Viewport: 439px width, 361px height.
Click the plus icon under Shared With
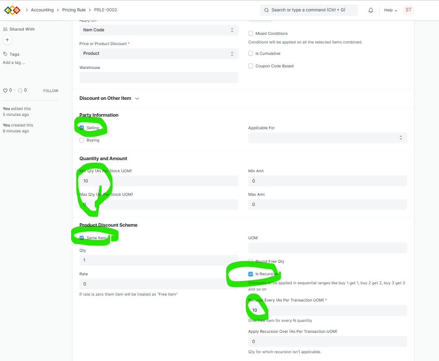click(7, 40)
